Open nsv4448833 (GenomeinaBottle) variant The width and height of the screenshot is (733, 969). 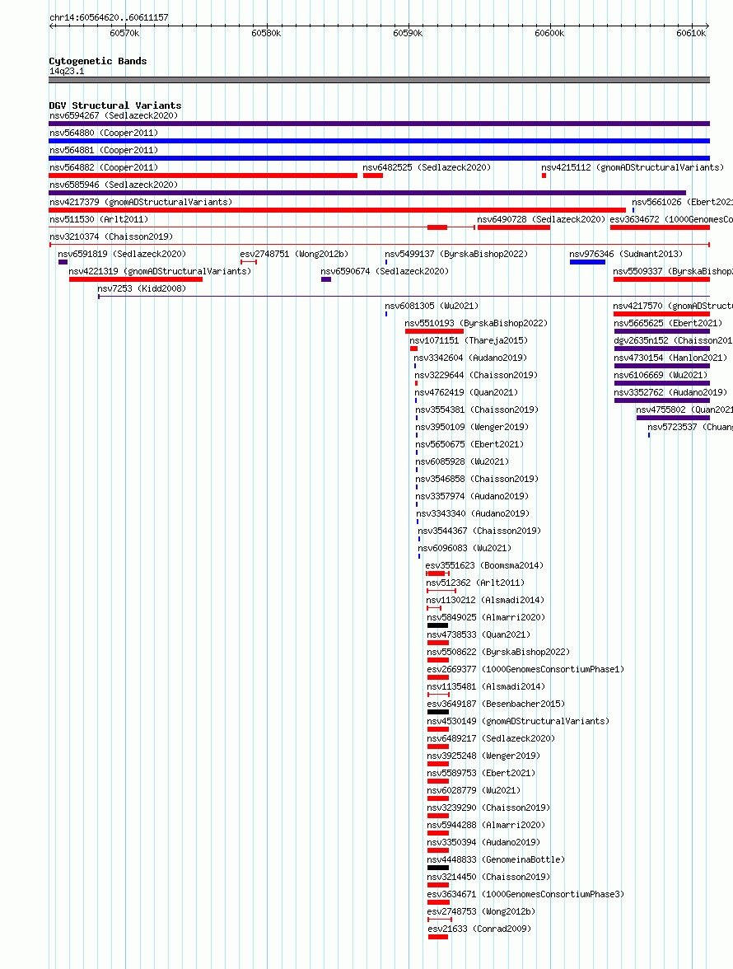[496, 859]
